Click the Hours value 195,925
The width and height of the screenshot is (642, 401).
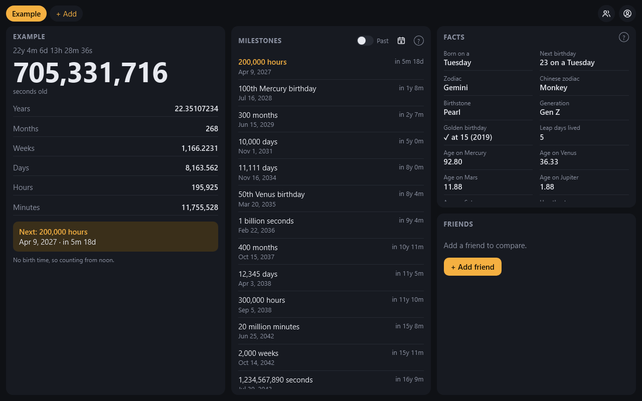pyautogui.click(x=205, y=187)
